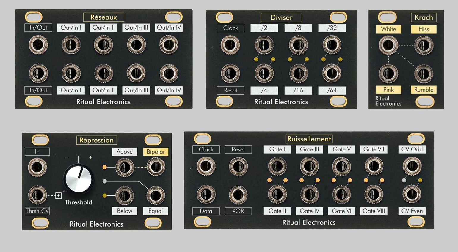Image resolution: width=458 pixels, height=252 pixels.
Task: Click the lower-row Out/In IV jack on Réseaux
Action: (x=169, y=73)
